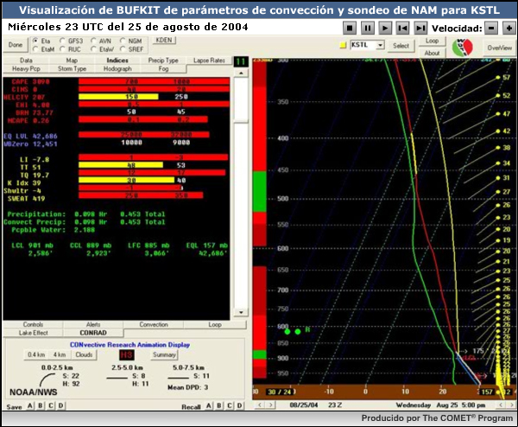
Task: Click the 4 km button
Action: point(60,354)
